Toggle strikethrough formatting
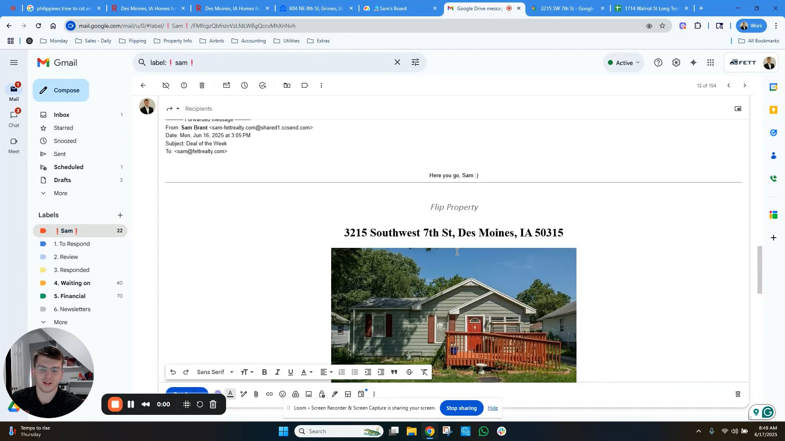785x441 pixels. click(x=409, y=372)
